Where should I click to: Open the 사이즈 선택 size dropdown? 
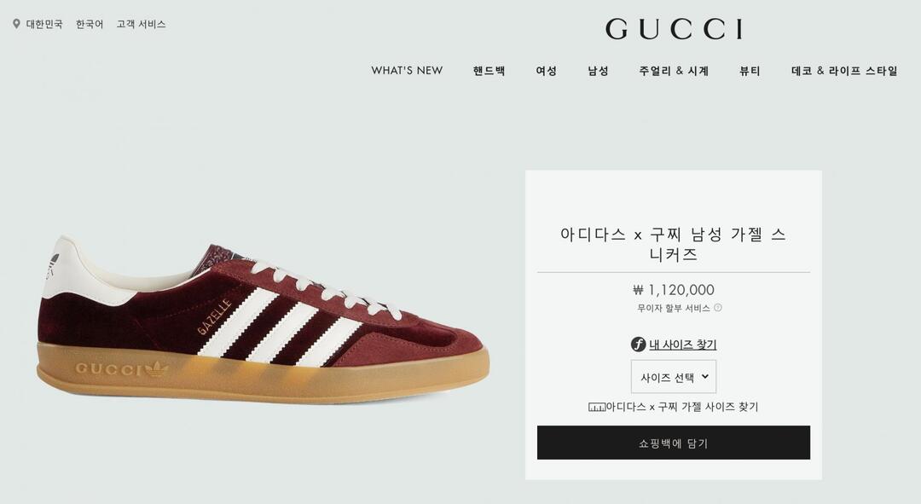[x=674, y=377]
